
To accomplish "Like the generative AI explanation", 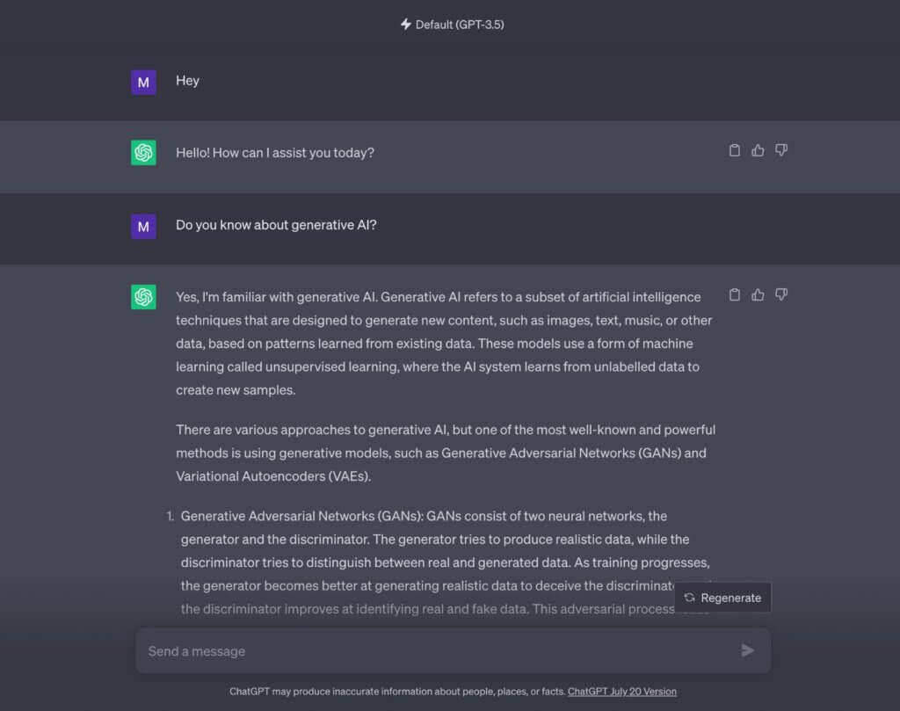I will 758,295.
